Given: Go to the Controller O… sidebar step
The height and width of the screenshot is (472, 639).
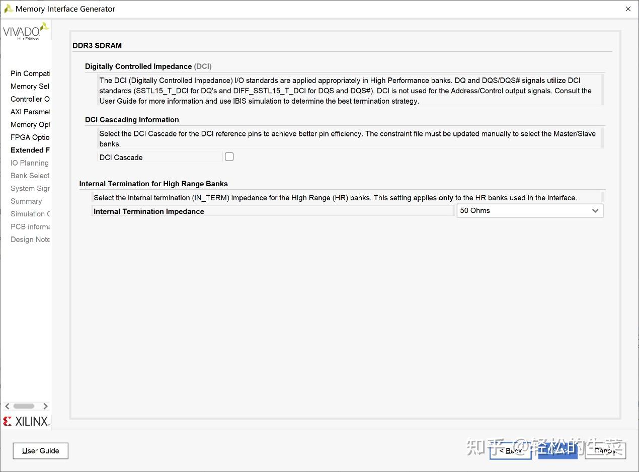Looking at the screenshot, I should 30,99.
